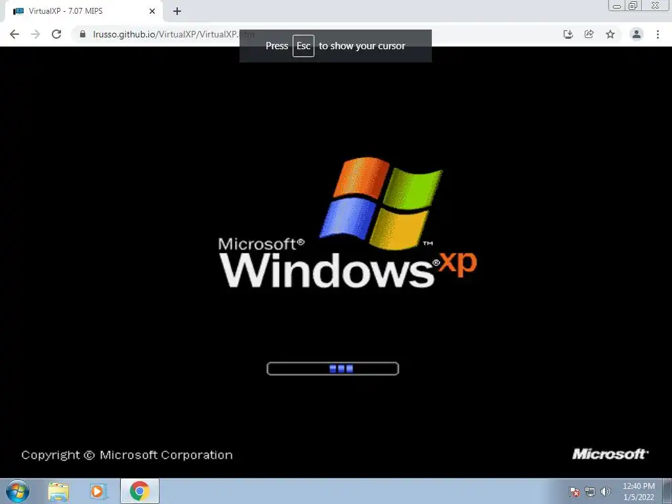Image resolution: width=672 pixels, height=504 pixels.
Task: Close the Chrome window
Action: (x=656, y=5)
